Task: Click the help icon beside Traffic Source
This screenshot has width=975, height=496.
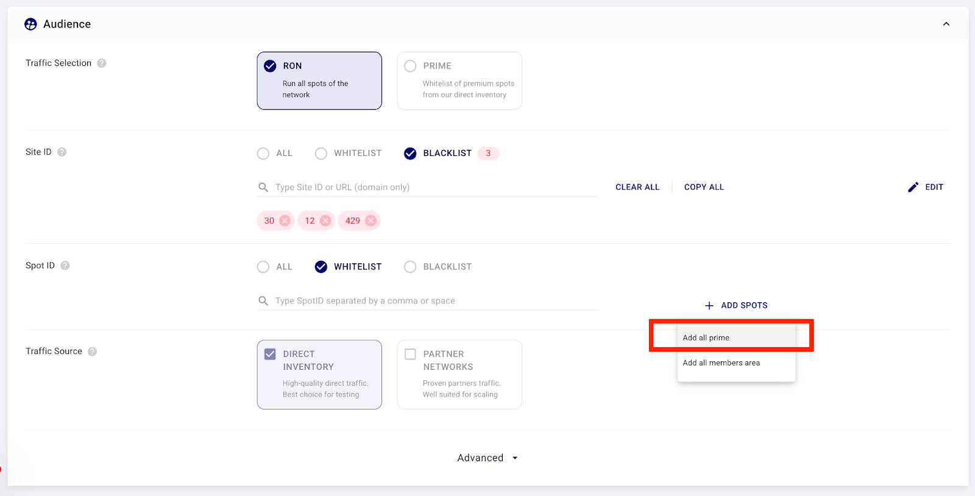Action: pos(92,352)
